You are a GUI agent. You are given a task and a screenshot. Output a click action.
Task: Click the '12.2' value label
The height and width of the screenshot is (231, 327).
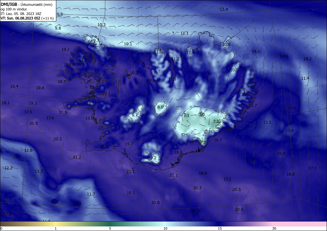coord(8,168)
